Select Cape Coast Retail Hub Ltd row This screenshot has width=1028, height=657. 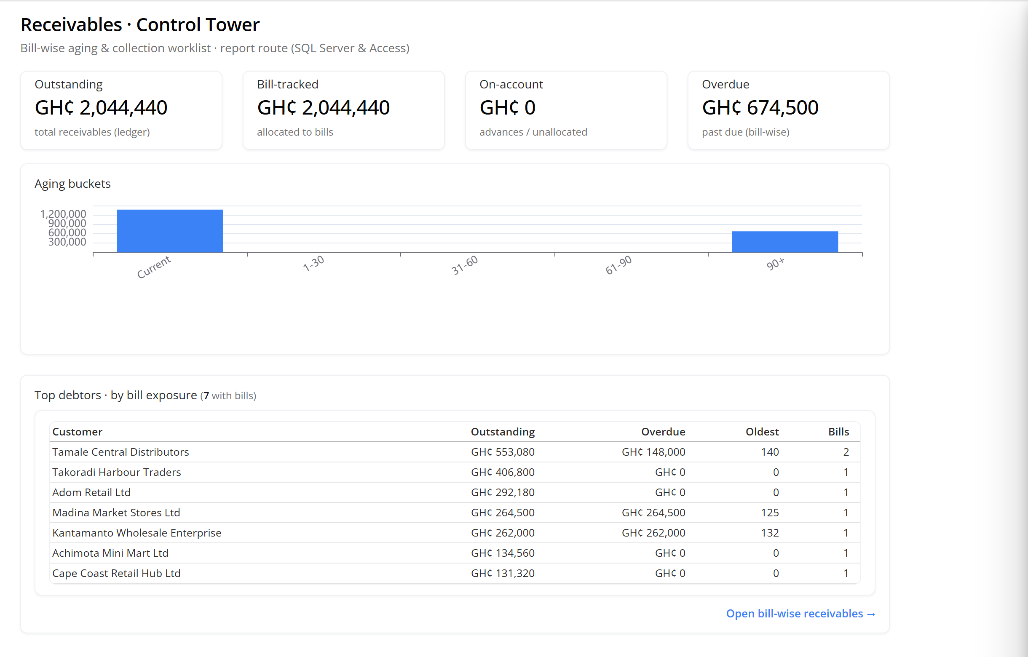(x=455, y=573)
